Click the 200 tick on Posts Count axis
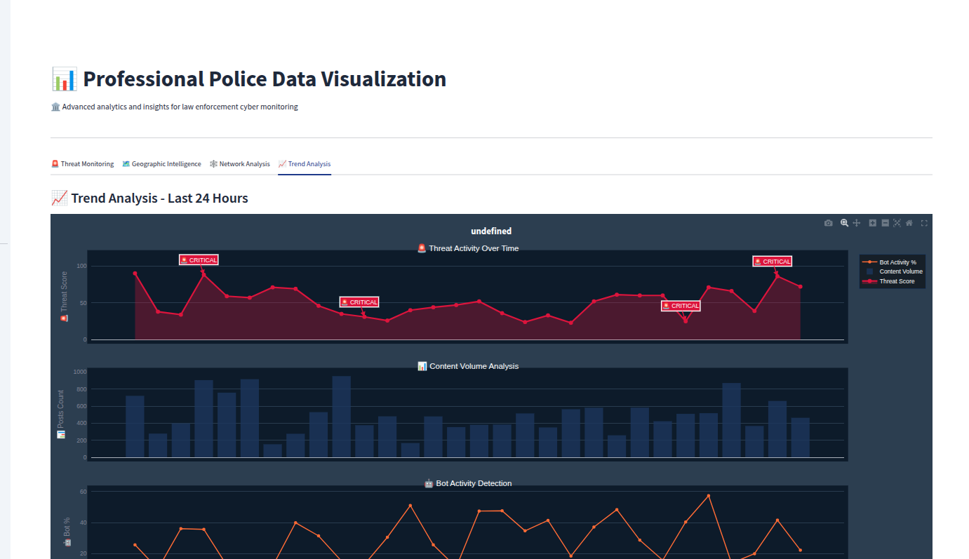The width and height of the screenshot is (969, 559). (x=81, y=440)
